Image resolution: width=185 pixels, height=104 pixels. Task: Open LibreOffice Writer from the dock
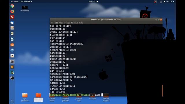click(x=12, y=39)
